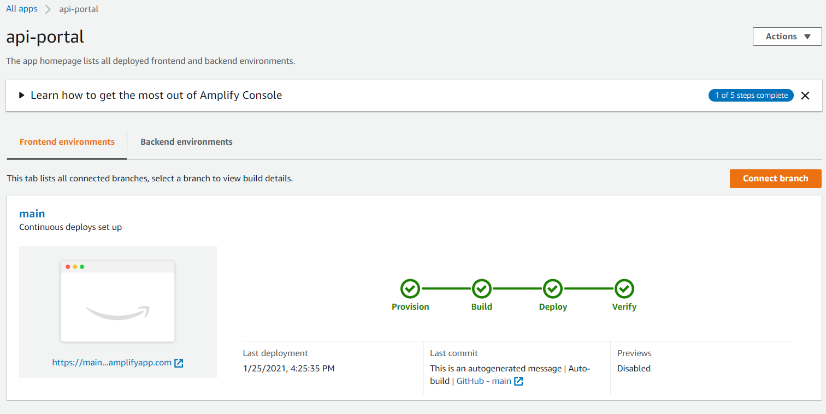Switch to the Backend environments tab

186,142
